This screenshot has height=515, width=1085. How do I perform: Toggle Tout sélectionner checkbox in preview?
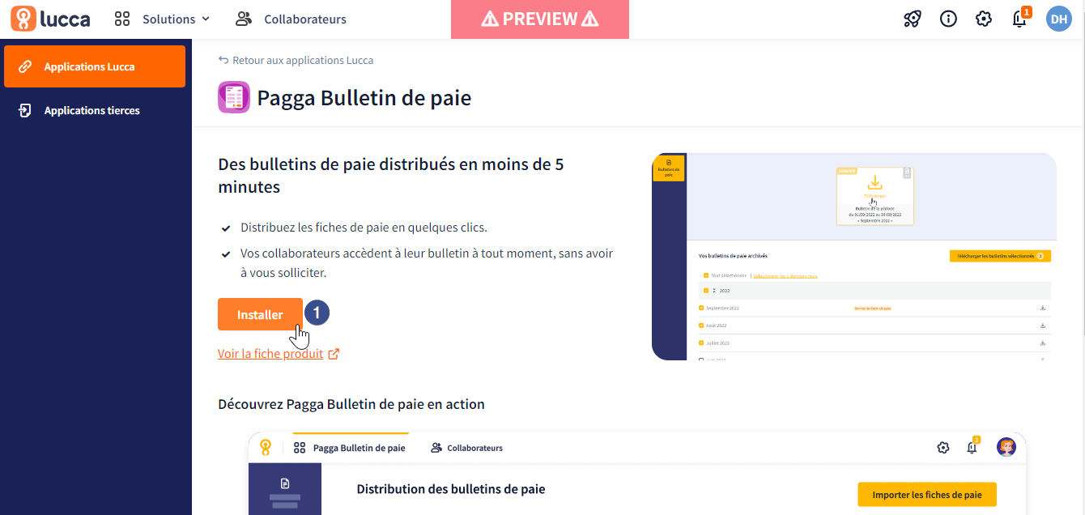click(x=706, y=275)
